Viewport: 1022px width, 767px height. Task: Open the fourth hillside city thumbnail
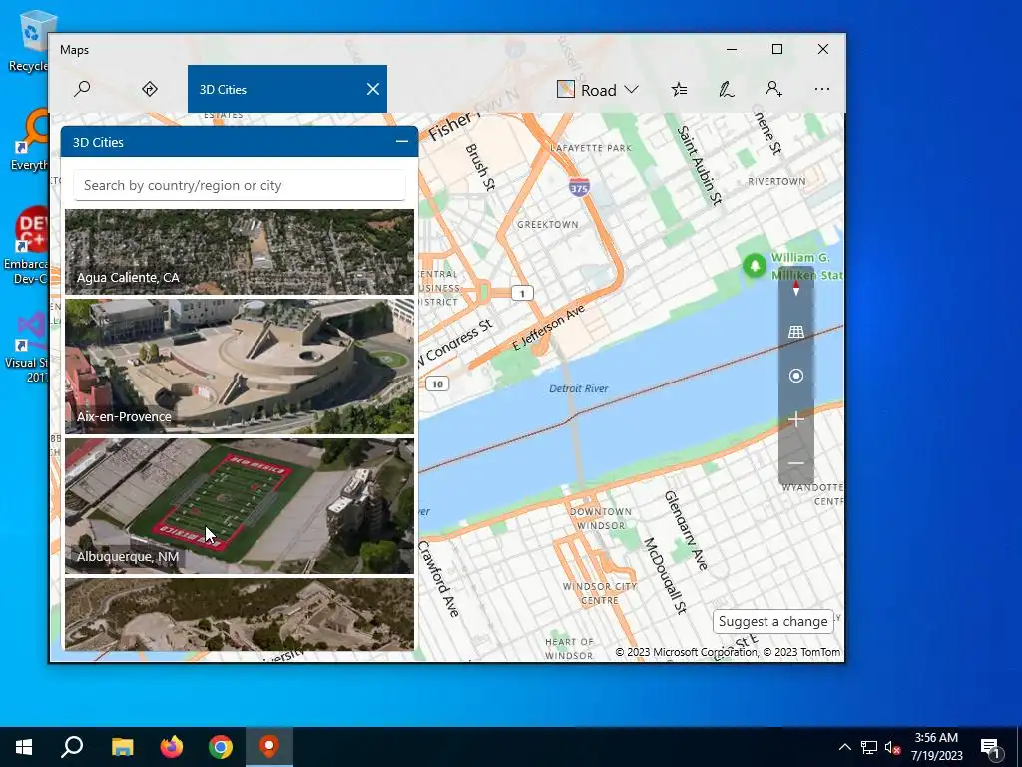tap(240, 614)
